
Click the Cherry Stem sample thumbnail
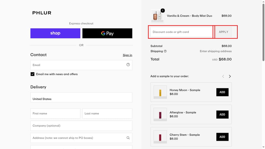[x=160, y=137]
